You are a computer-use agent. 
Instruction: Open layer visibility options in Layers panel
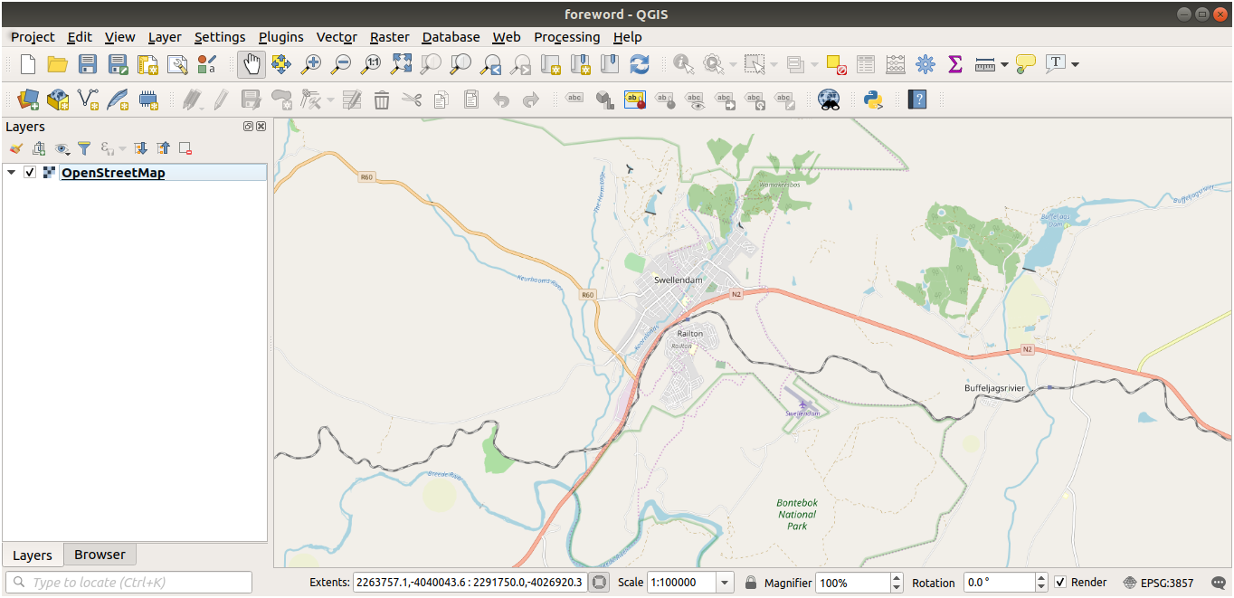pyautogui.click(x=62, y=148)
